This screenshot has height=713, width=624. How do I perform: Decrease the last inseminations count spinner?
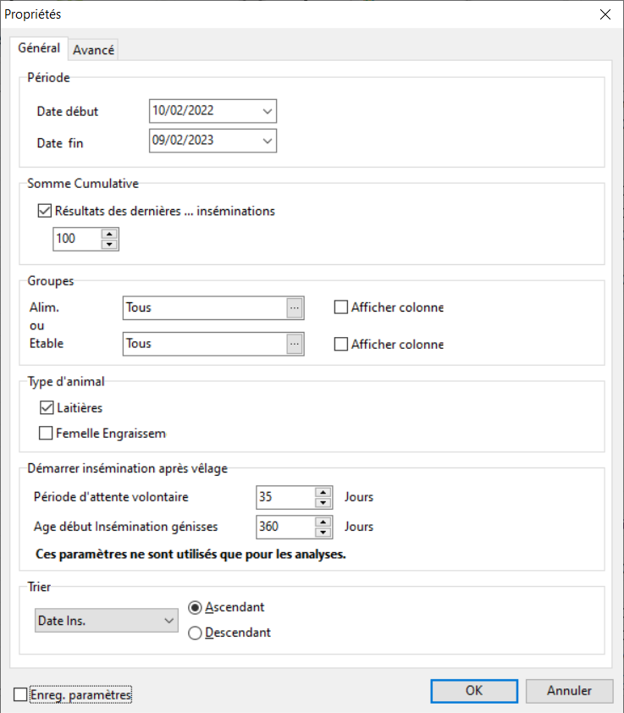click(108, 245)
